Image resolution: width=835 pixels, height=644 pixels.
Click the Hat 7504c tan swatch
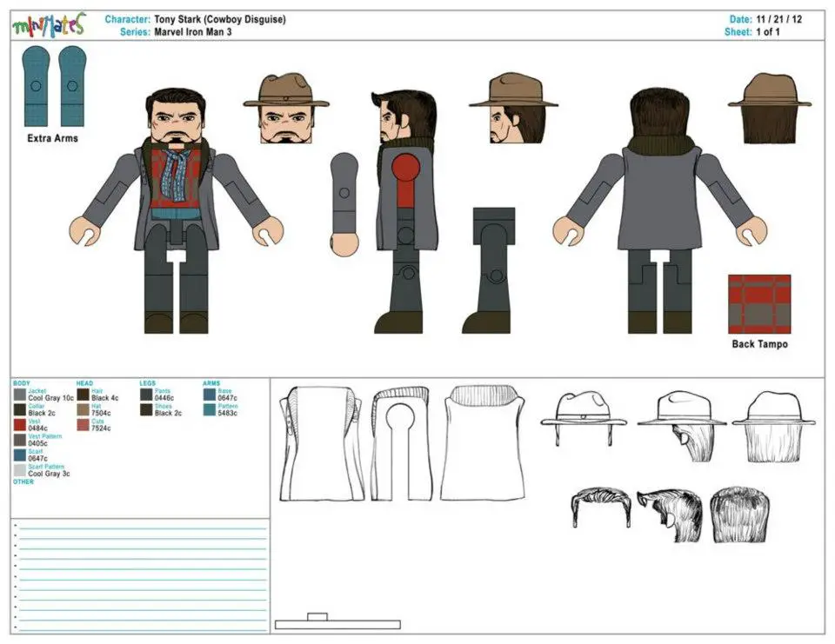[x=83, y=410]
